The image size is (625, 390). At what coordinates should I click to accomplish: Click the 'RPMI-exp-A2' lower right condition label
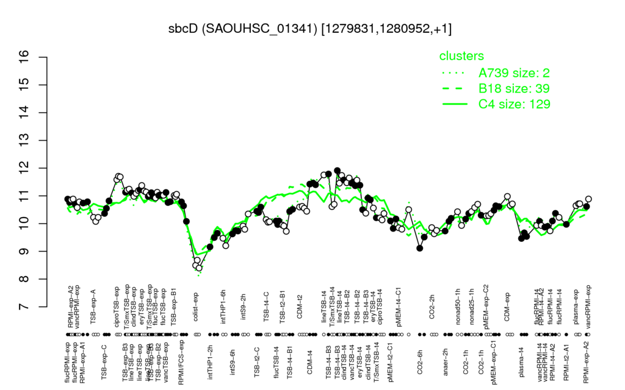click(x=586, y=362)
